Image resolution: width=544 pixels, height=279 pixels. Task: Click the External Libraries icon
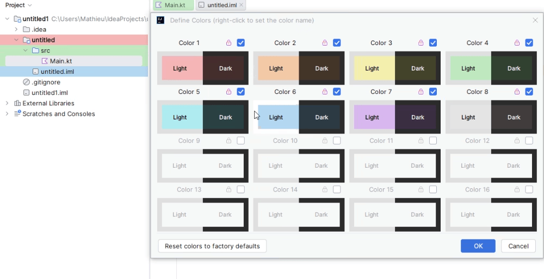(x=17, y=104)
